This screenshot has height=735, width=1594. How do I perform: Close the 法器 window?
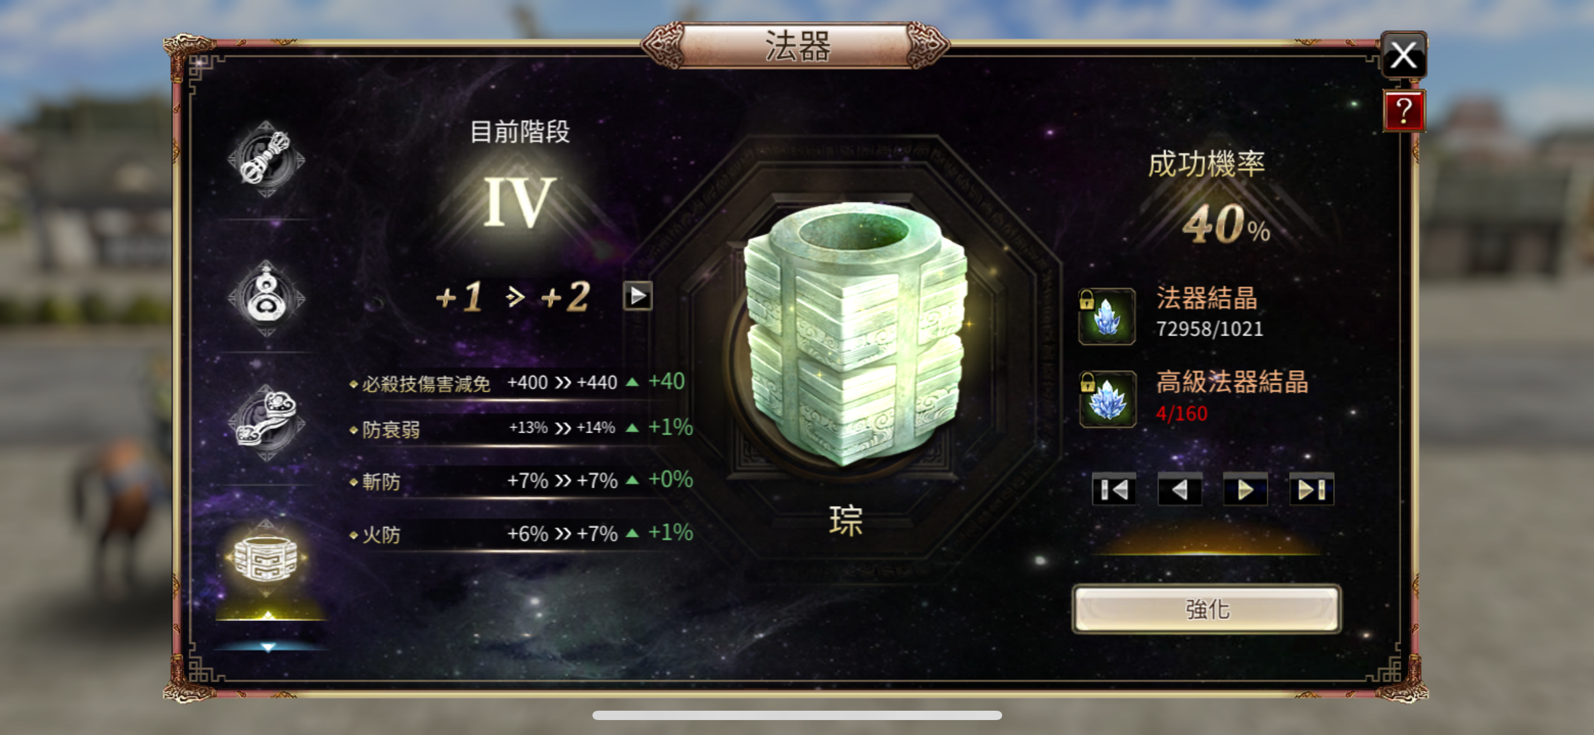pyautogui.click(x=1403, y=55)
